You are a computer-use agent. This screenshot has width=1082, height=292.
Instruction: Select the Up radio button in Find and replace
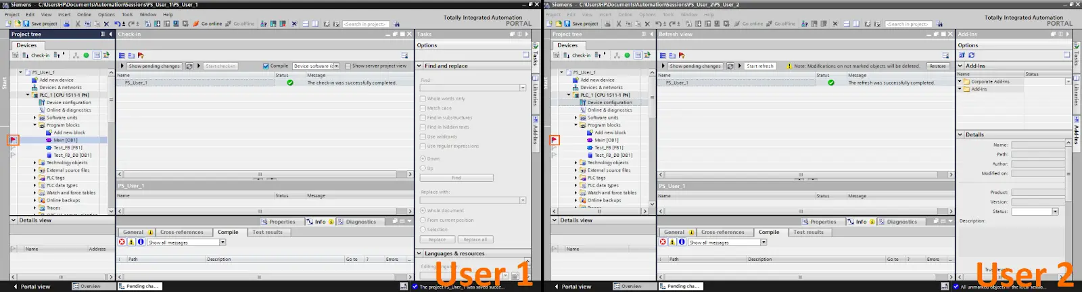tap(423, 168)
